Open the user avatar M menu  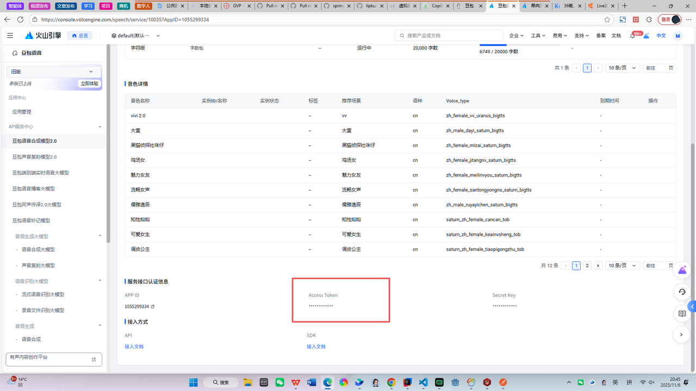(x=678, y=36)
